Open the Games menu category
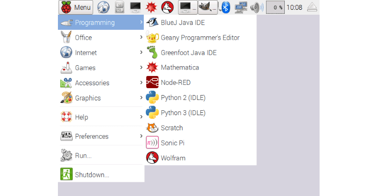The image size is (378, 196). point(101,68)
